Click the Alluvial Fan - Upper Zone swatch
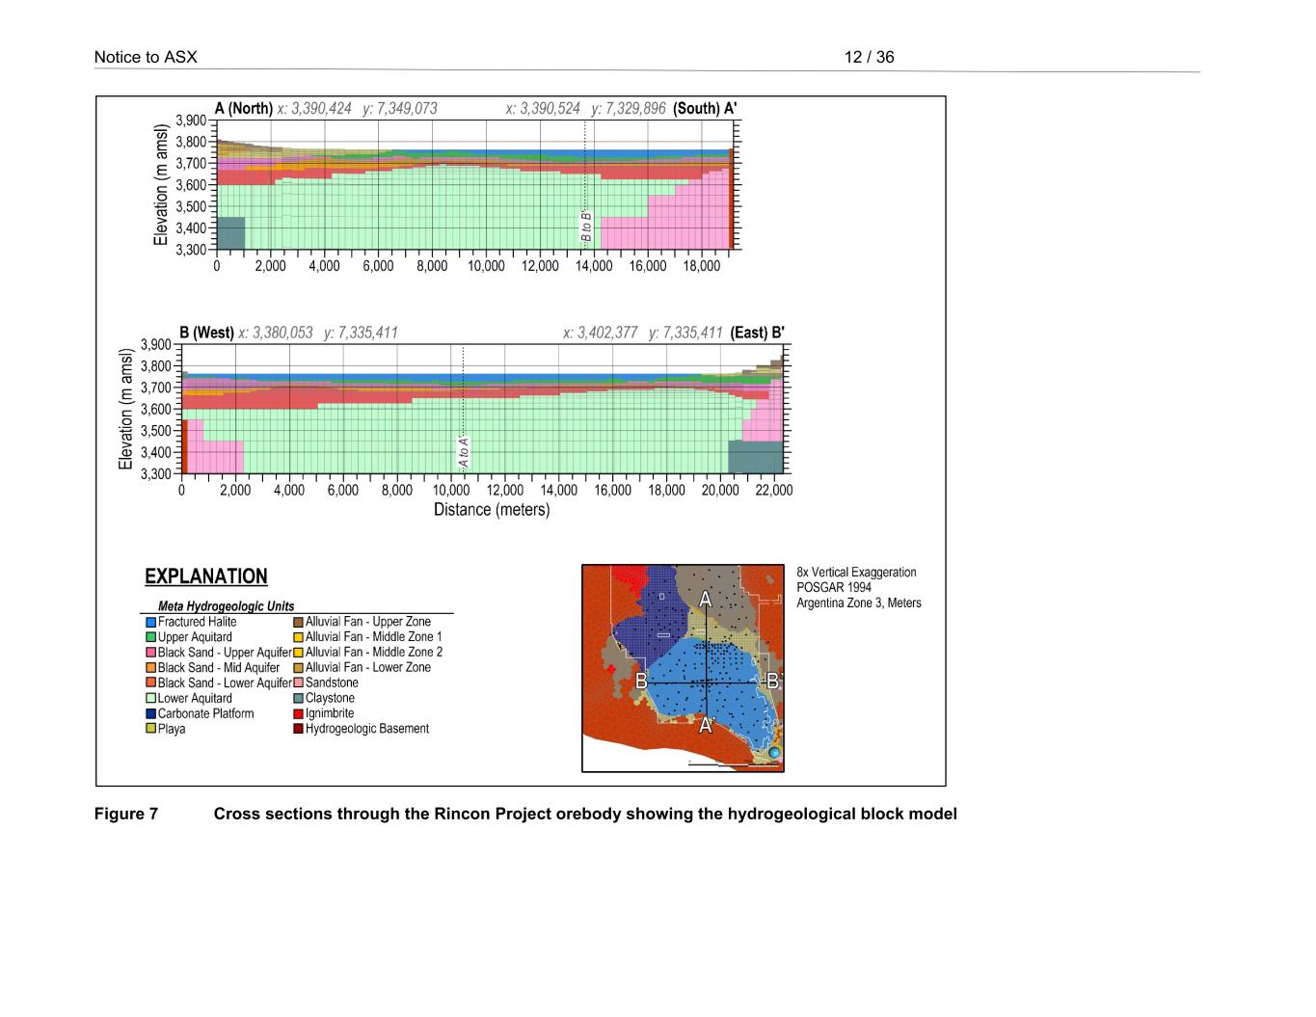1316x1017 pixels. (x=299, y=622)
